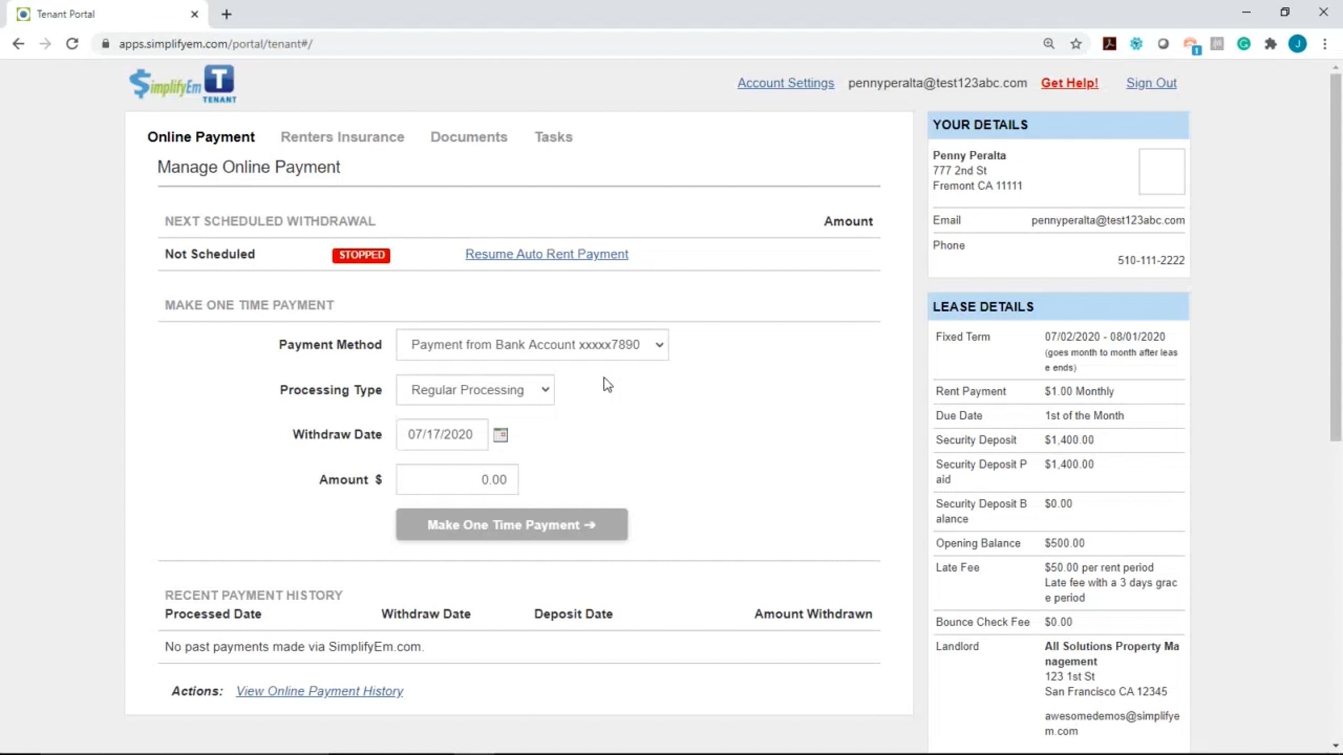Image resolution: width=1343 pixels, height=755 pixels.
Task: Open the Grammarly extension icon
Action: [x=1243, y=44]
